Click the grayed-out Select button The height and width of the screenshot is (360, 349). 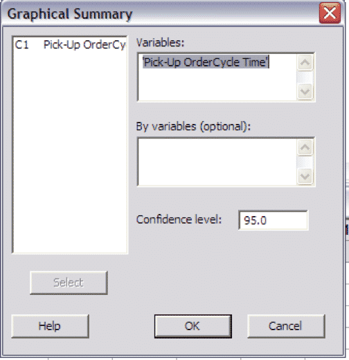point(69,282)
